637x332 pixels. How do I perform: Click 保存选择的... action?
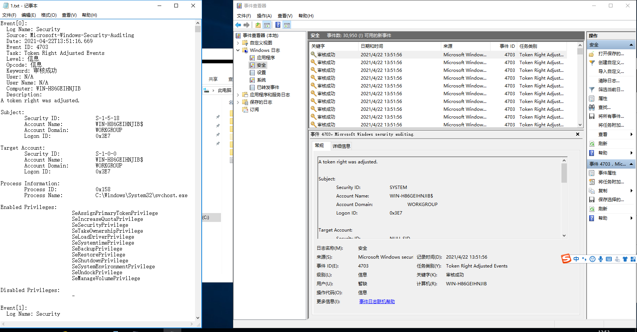[611, 200]
